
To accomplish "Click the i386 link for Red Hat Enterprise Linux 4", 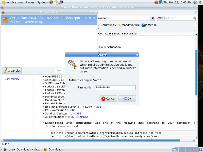I will pos(98,107).
